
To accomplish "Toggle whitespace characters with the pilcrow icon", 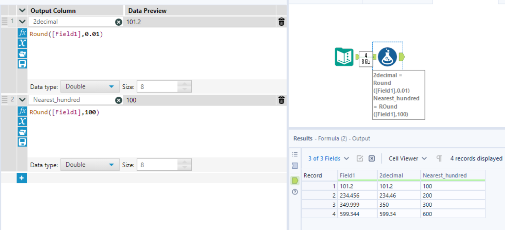I will click(x=439, y=158).
